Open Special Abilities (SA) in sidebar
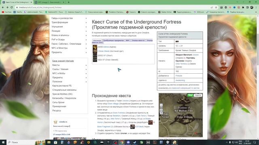259x145 pixels. click(62, 94)
